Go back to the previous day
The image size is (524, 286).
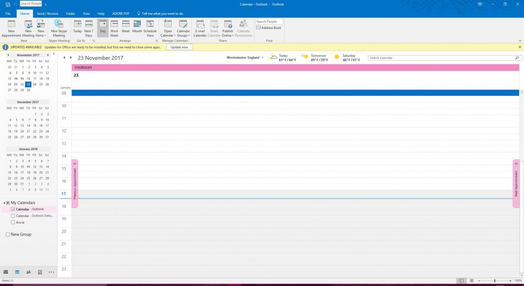pos(64,57)
